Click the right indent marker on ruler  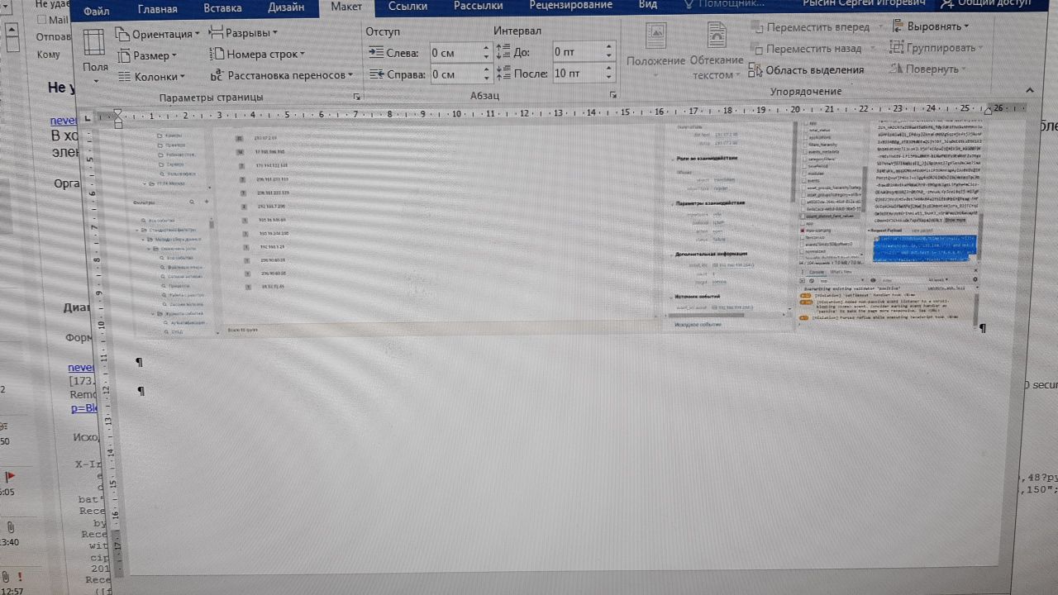click(988, 111)
